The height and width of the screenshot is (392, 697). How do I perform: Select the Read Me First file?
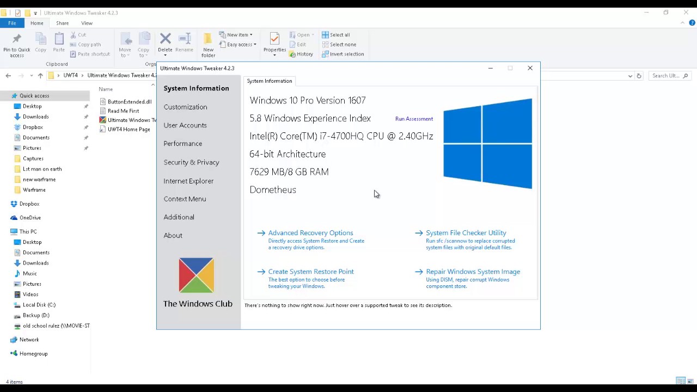[119, 111]
